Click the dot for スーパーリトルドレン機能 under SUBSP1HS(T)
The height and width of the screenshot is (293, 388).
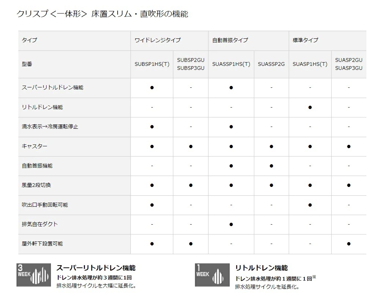(x=152, y=87)
